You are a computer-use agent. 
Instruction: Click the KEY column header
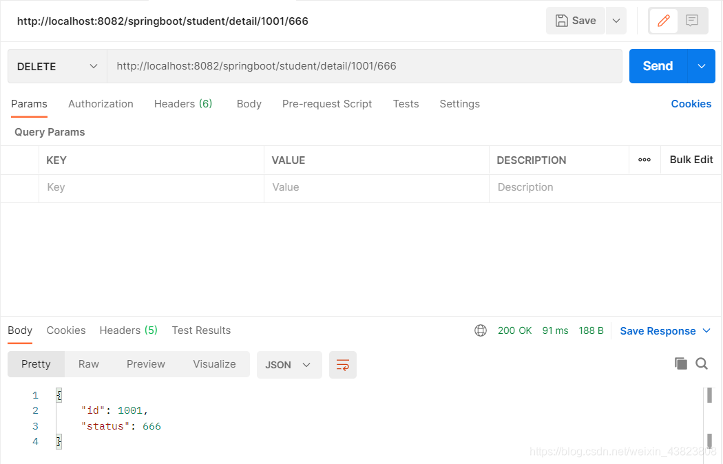(x=56, y=160)
